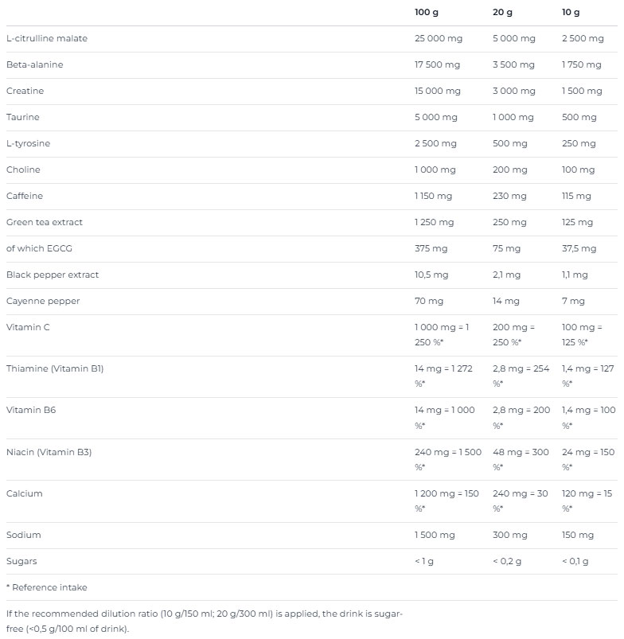
Task: Click the Green tea extract label
Action: 45,222
